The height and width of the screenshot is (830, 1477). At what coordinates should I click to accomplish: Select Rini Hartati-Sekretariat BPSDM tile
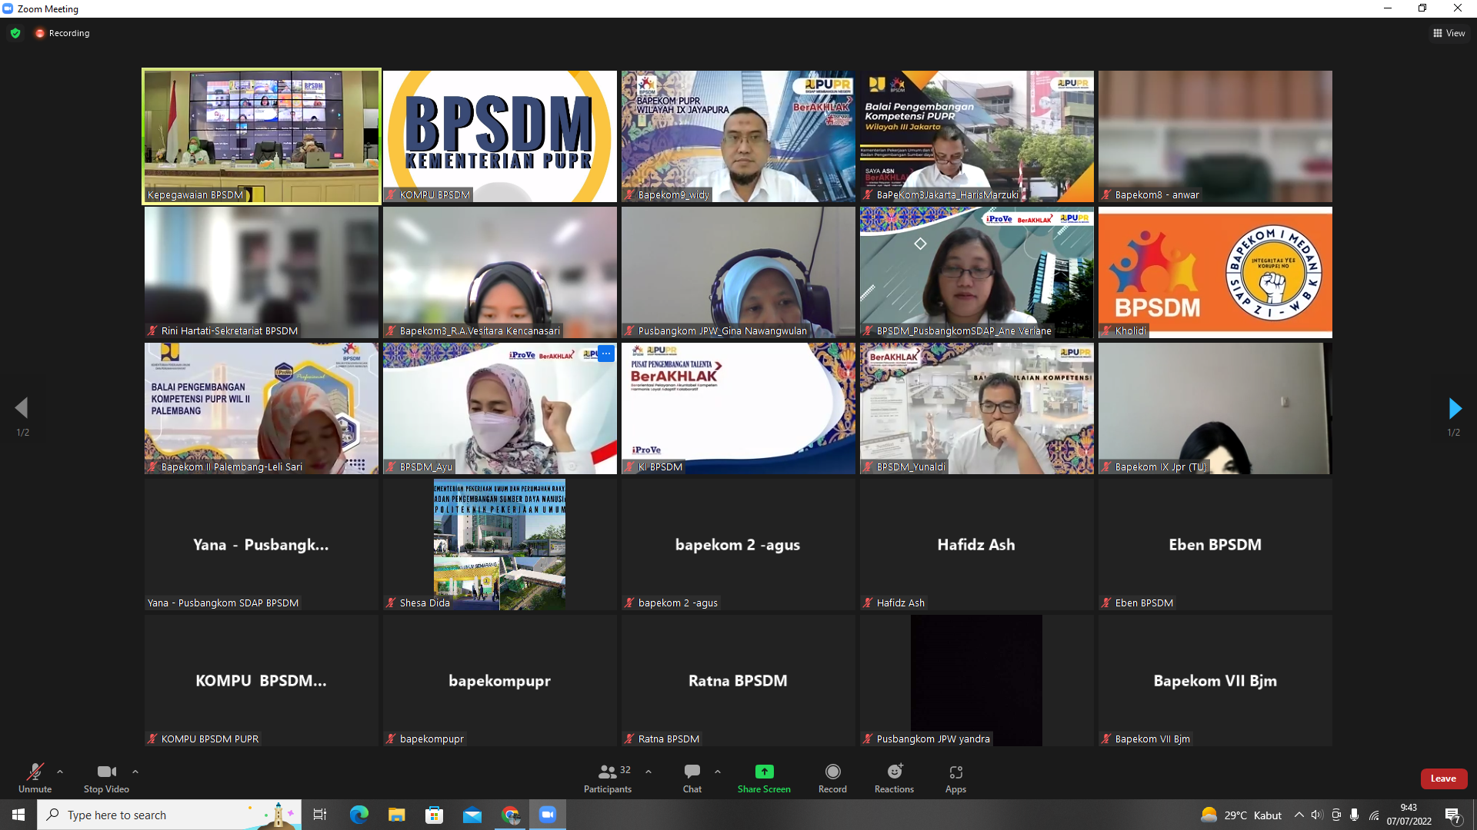(262, 272)
